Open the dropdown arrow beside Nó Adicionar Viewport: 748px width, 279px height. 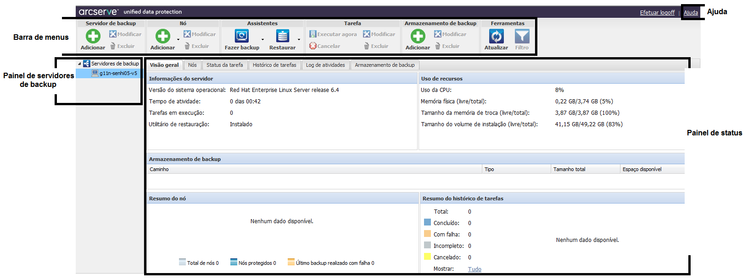point(179,39)
